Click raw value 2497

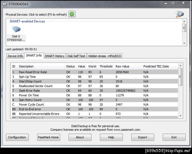click(x=119, y=104)
